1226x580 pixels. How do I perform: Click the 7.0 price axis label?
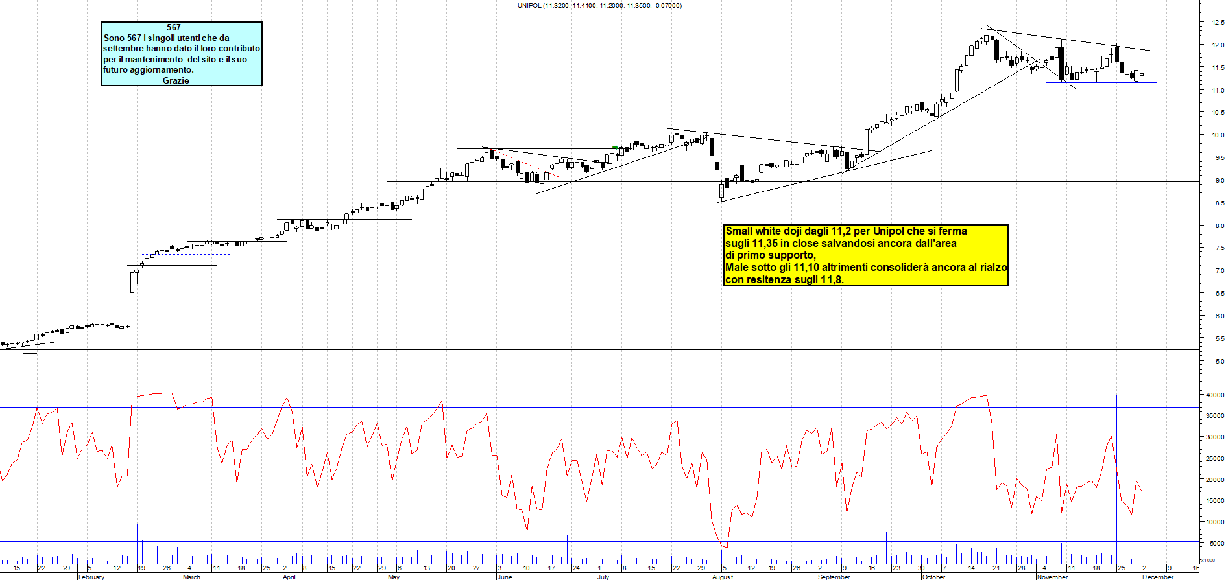click(1220, 271)
